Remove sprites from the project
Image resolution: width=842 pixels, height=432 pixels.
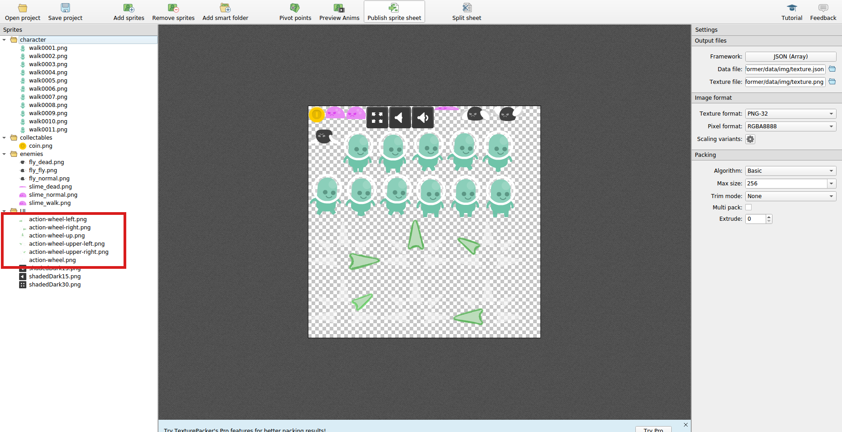pyautogui.click(x=173, y=11)
